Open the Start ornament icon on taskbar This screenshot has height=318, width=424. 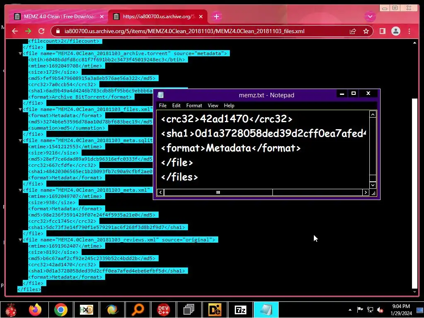pyautogui.click(x=11, y=310)
